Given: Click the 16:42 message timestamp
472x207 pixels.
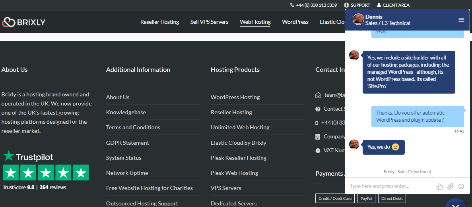Looking at the screenshot, I should pos(459,131).
